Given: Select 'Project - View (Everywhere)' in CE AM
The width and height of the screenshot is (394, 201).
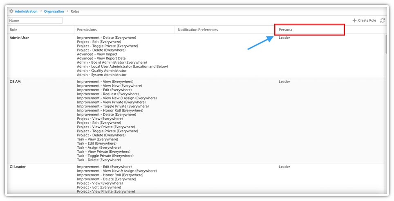Looking at the screenshot, I should (100, 118).
